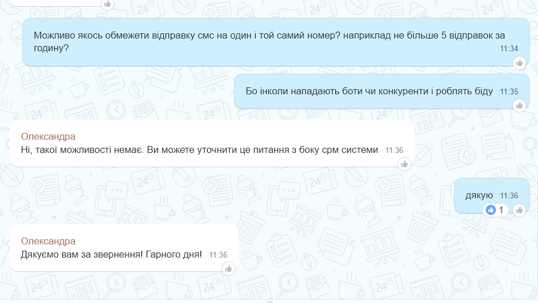
Task: Like the message about bots and competitors
Action: click(519, 105)
